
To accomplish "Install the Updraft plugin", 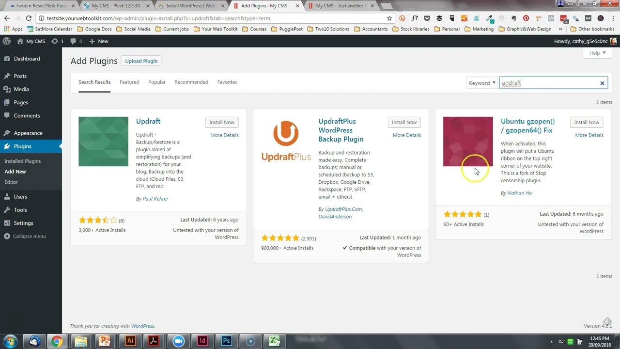I will [x=222, y=122].
